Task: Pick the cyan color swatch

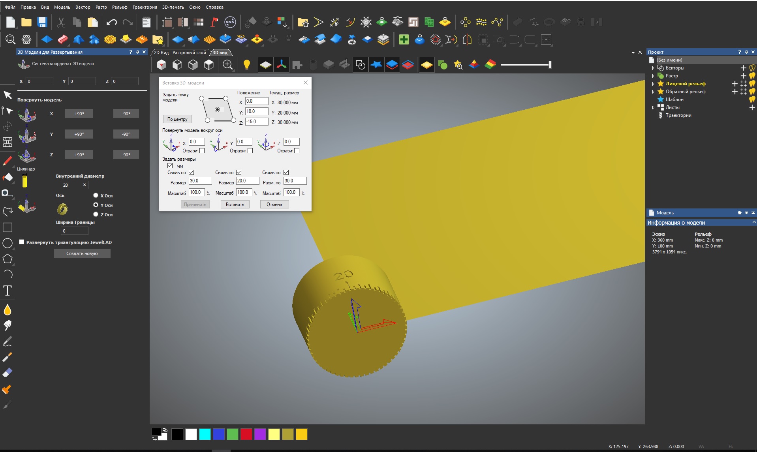Action: pos(205,434)
